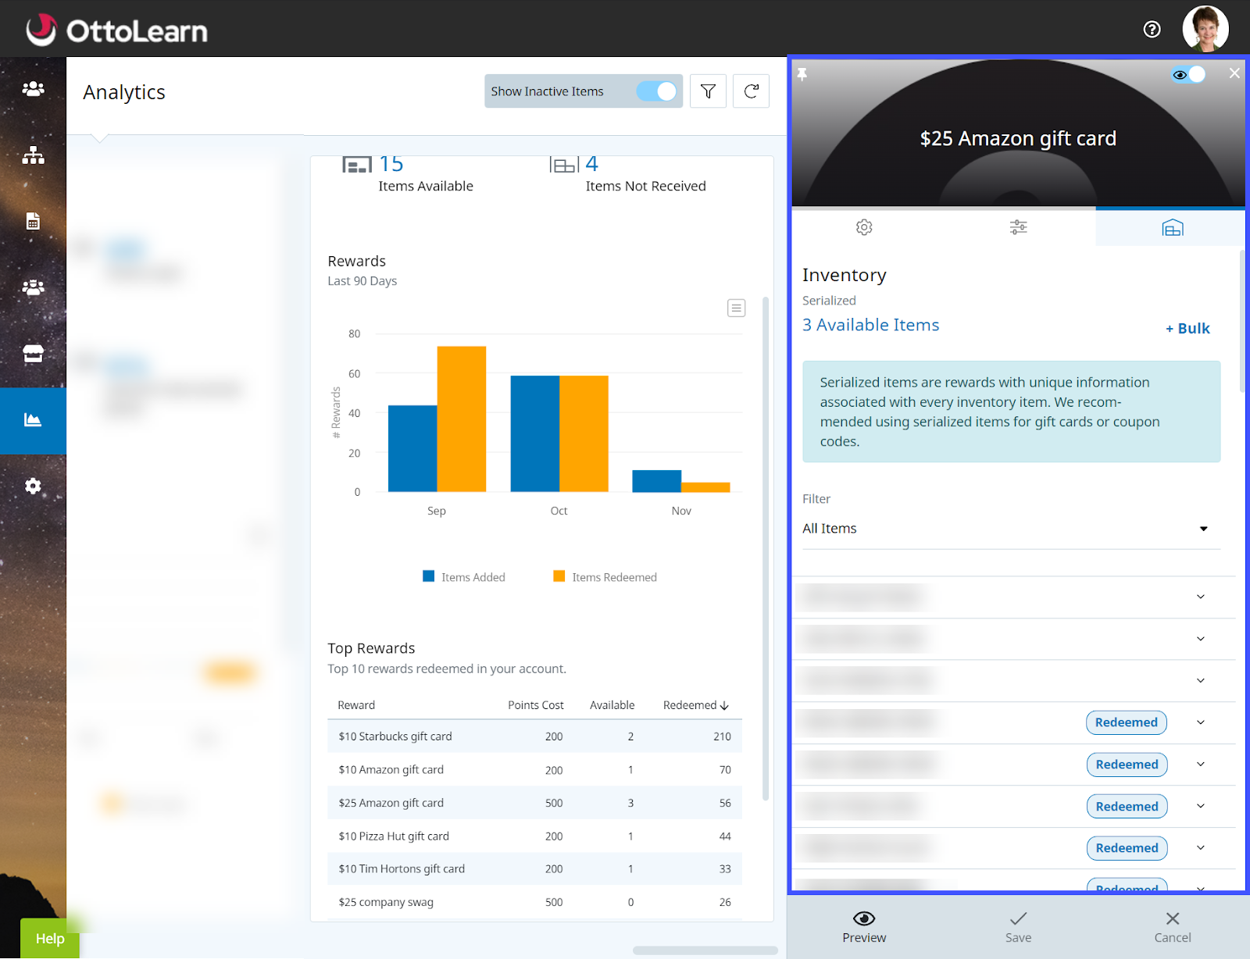Open the chart context menu icon
1250x959 pixels.
tap(736, 308)
